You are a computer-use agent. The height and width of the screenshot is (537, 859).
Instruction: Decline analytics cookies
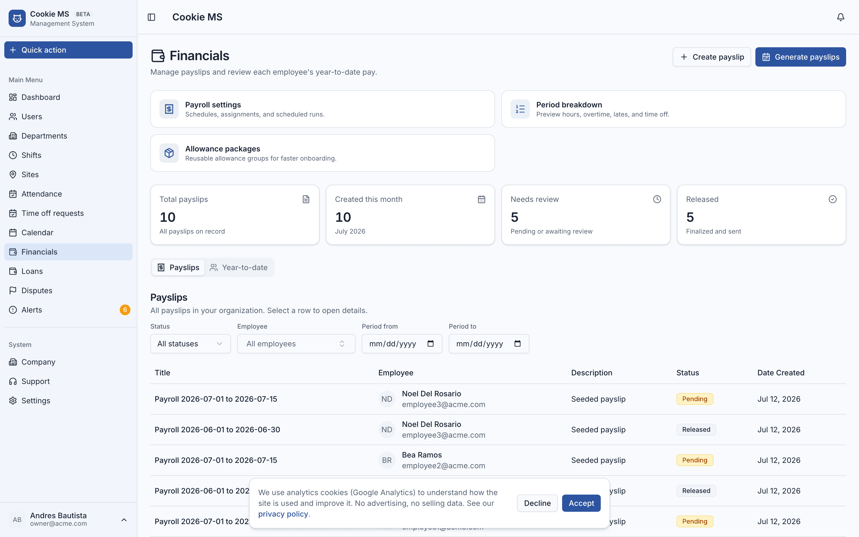coord(537,503)
